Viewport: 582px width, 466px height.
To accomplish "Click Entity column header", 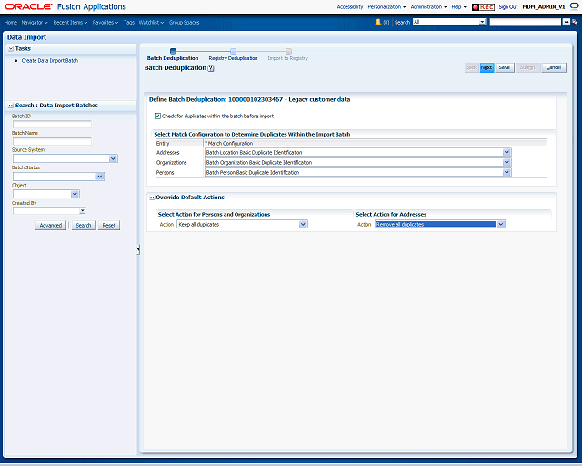I will click(x=179, y=143).
